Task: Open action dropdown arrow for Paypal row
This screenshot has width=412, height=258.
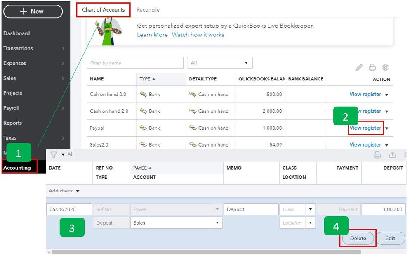Action: pos(386,128)
